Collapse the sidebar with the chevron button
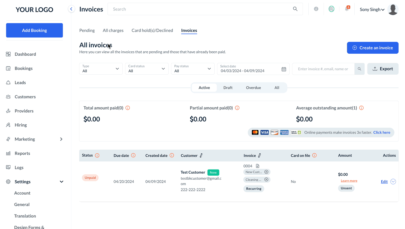Viewport: 405px width, 229px height. pos(71,9)
